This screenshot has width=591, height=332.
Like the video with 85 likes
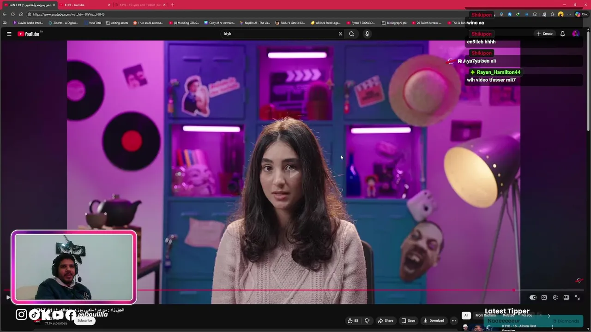pyautogui.click(x=353, y=320)
